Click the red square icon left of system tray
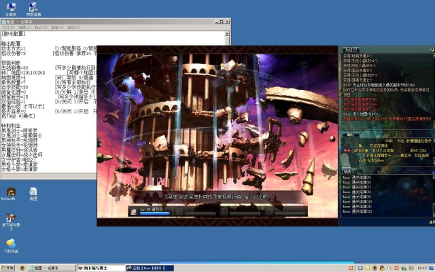Image resolution: width=435 pixels, height=272 pixels. point(351,268)
